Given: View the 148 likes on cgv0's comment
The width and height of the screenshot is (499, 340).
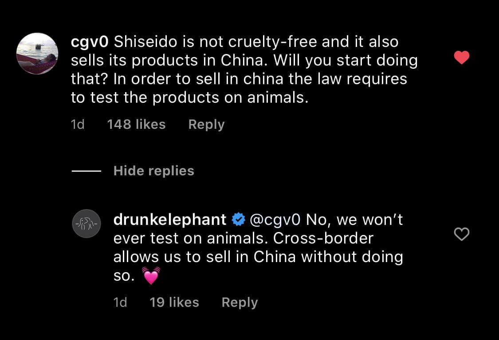Looking at the screenshot, I should tap(136, 125).
